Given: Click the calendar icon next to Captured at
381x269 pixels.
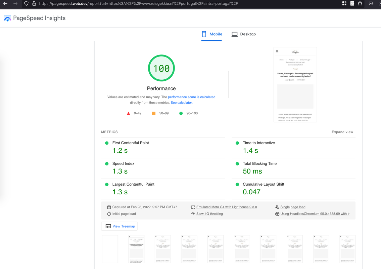Looking at the screenshot, I should pos(109,207).
